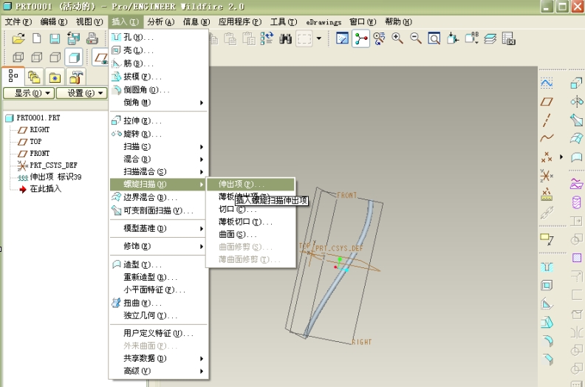
Task: Click the Open file folder icon
Action: click(x=18, y=38)
